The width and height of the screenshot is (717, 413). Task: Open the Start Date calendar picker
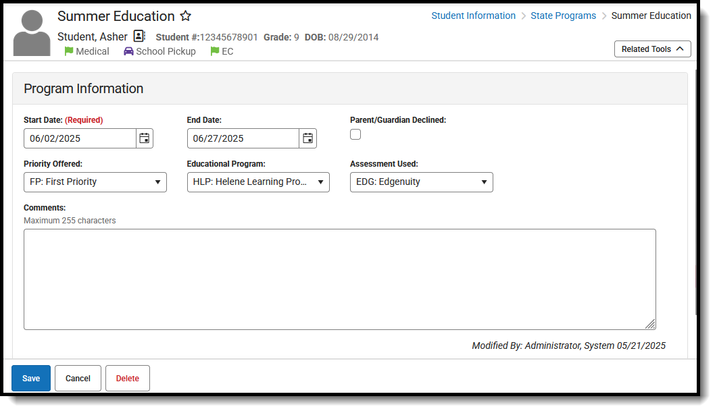(145, 138)
